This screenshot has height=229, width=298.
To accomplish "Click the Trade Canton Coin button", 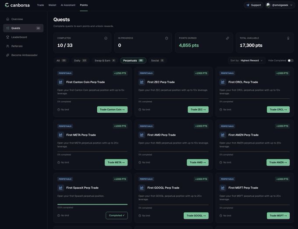I will [112, 110].
